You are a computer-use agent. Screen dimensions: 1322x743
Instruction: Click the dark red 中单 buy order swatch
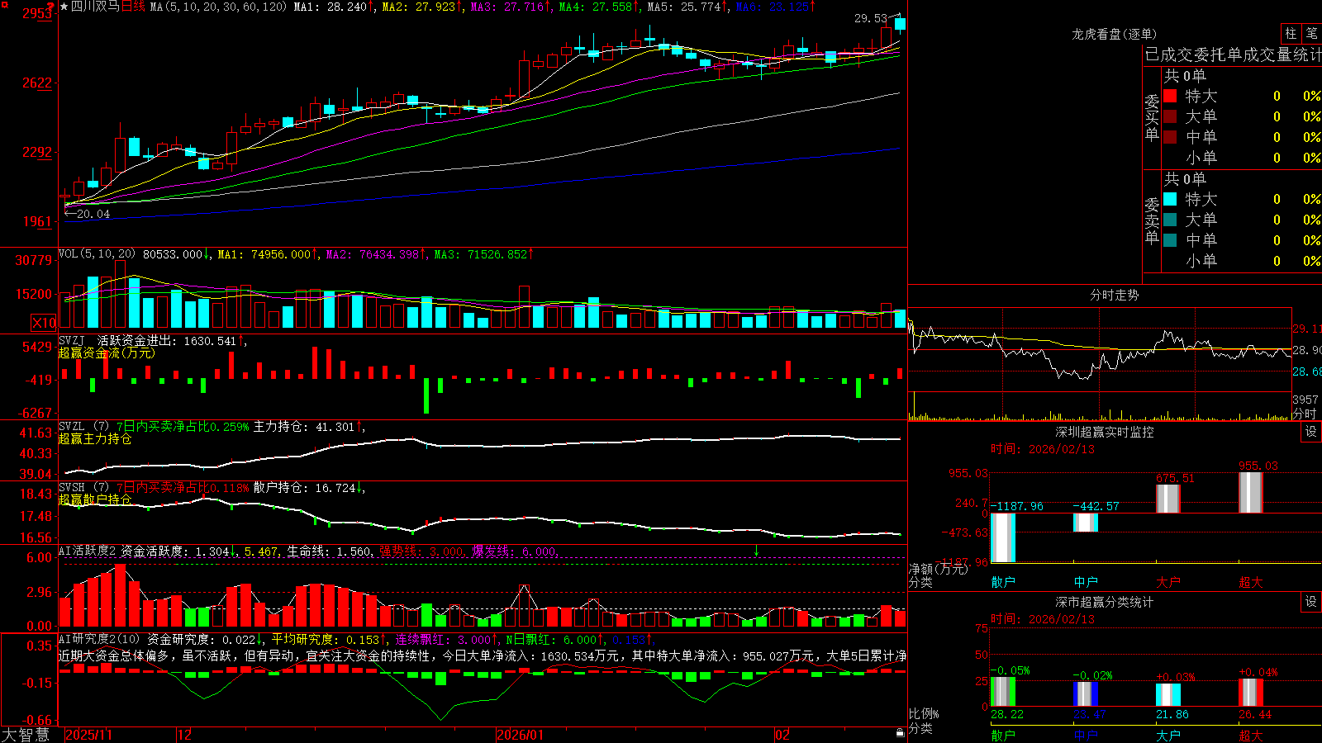(x=1170, y=136)
